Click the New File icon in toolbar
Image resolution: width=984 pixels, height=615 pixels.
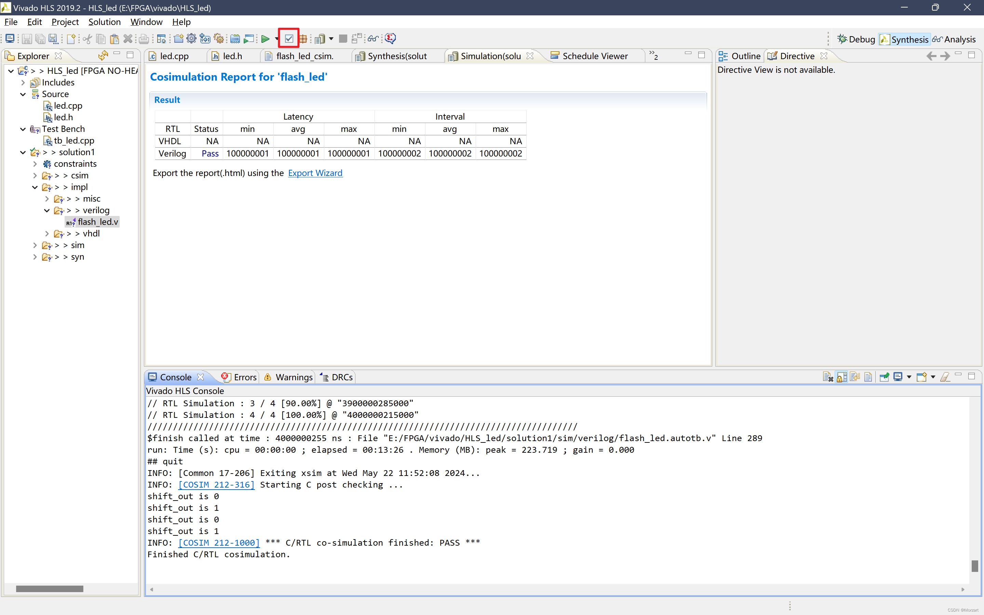(71, 39)
